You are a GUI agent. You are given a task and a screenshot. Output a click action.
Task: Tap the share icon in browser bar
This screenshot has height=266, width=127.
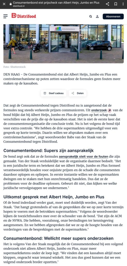coord(107,4)
